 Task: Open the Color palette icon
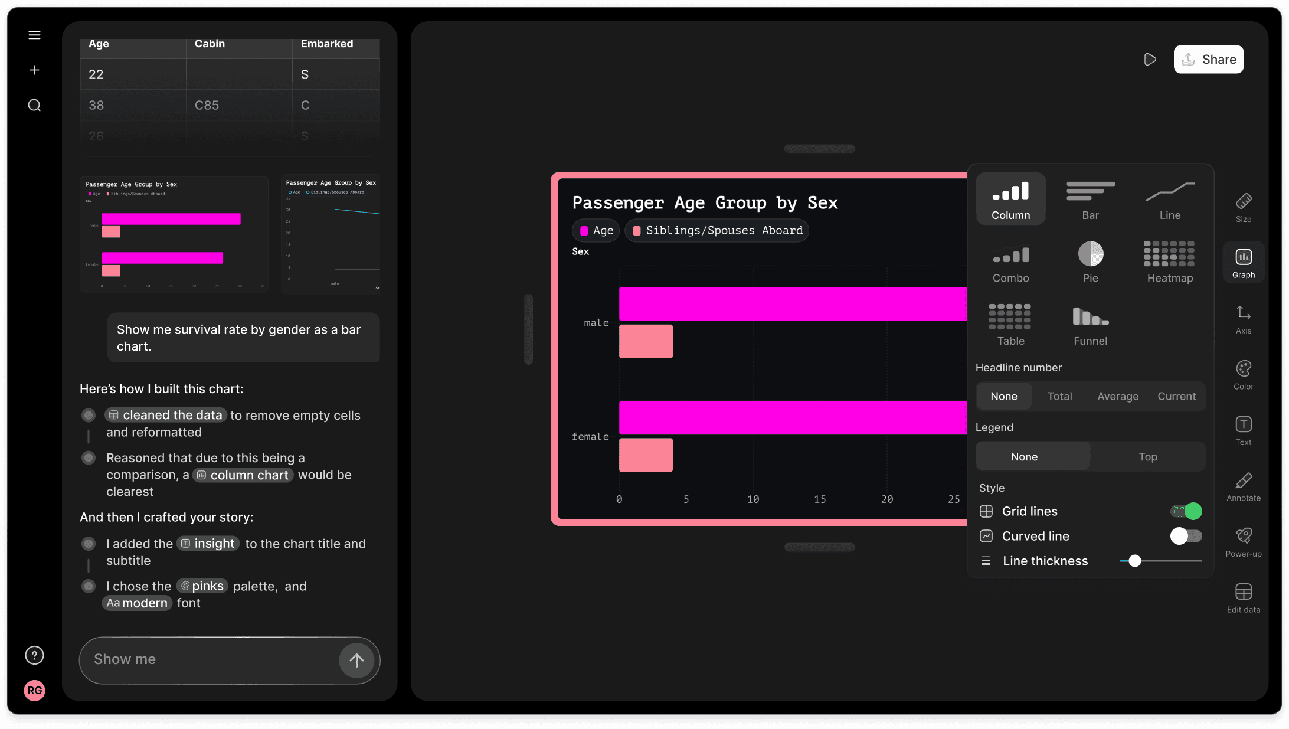click(x=1244, y=375)
